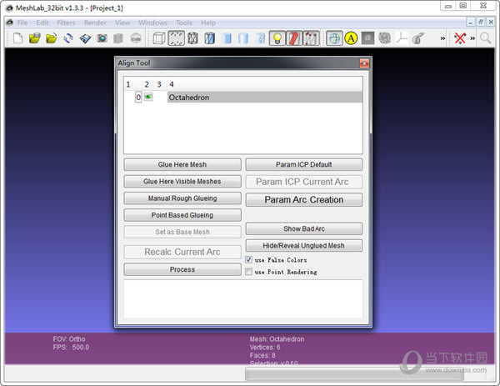This screenshot has width=500, height=386.
Task: Click the bottom status progress bar
Action: point(354,374)
